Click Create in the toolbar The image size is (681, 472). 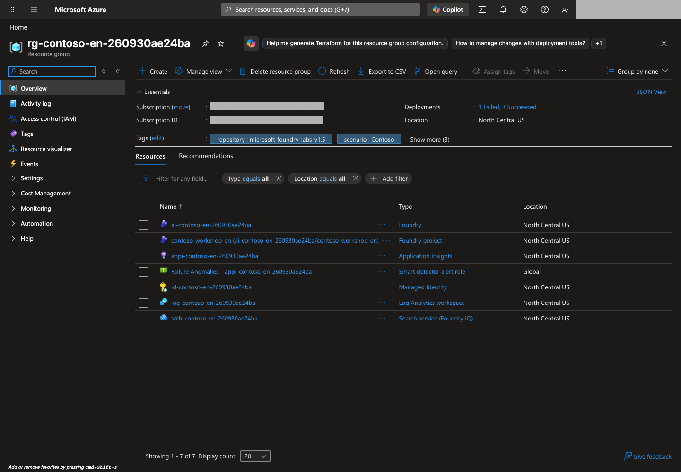pos(153,71)
